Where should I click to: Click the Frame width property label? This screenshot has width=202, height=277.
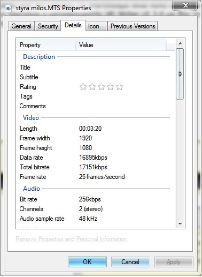[x=35, y=138]
